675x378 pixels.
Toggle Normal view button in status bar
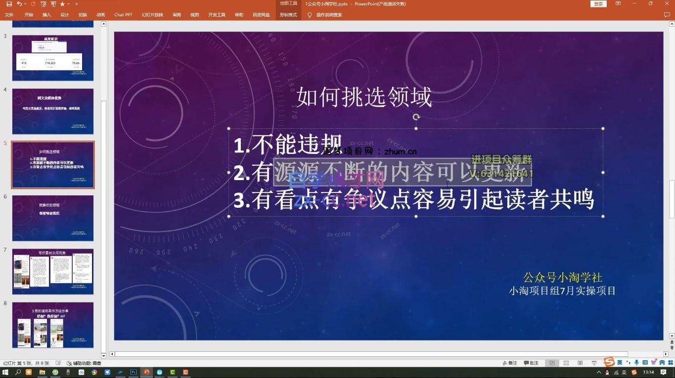[552, 363]
